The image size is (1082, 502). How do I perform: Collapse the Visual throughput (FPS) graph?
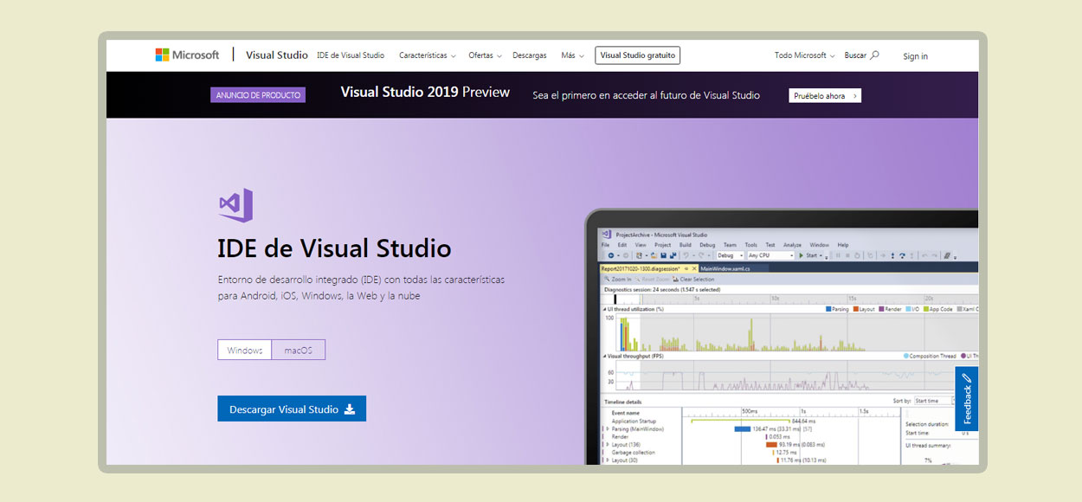[604, 356]
